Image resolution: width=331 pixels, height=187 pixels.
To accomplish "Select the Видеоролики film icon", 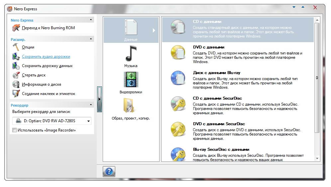I will click(131, 80).
